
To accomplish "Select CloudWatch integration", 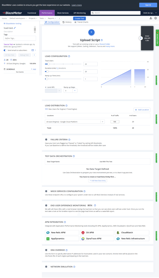I will click(132, 232).
